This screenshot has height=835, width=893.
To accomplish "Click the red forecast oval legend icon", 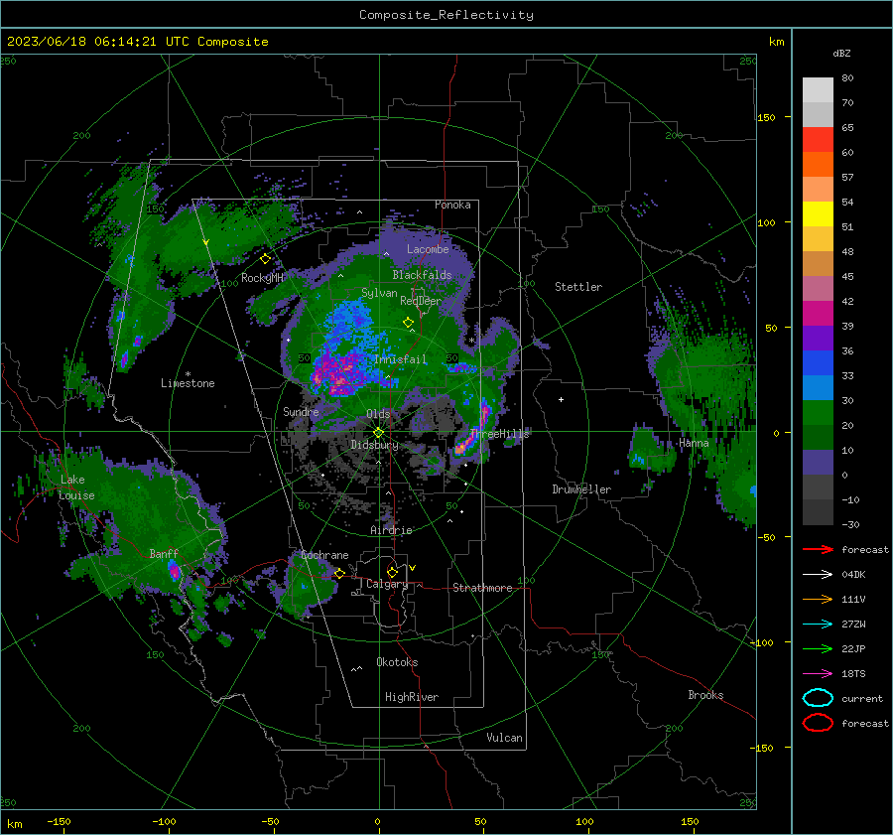I will (818, 723).
